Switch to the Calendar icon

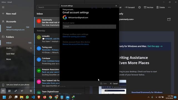click(9, 91)
